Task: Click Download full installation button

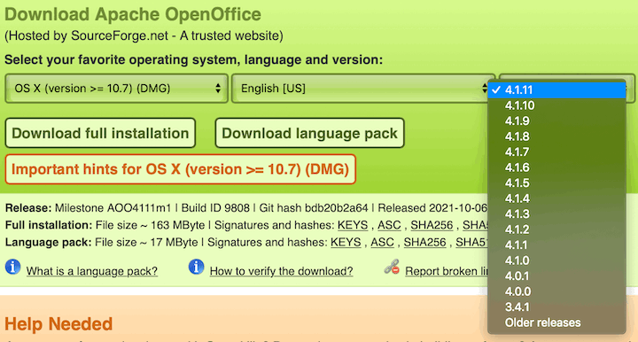Action: (100, 133)
